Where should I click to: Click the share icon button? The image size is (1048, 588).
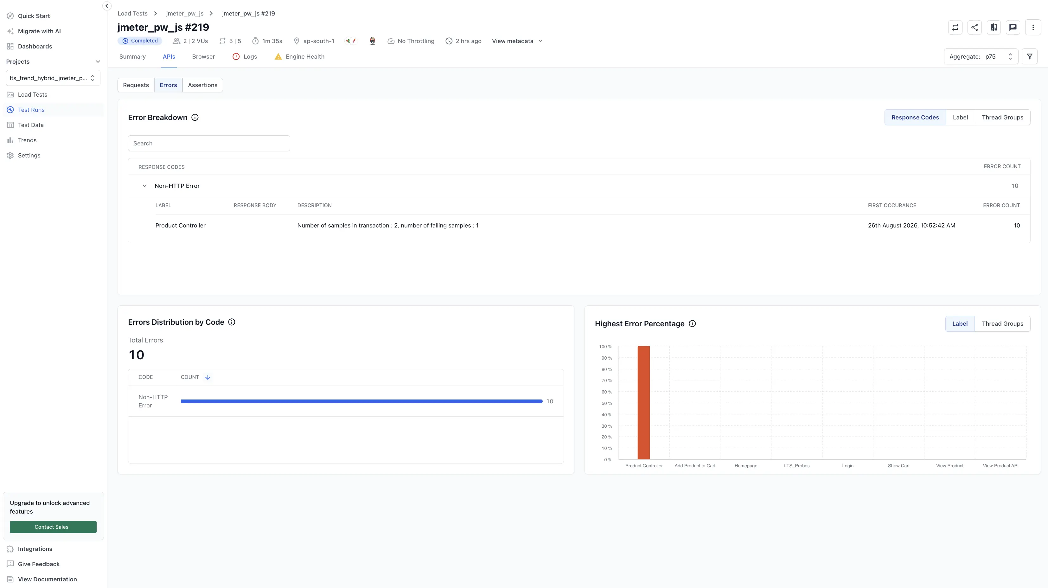[x=975, y=27]
